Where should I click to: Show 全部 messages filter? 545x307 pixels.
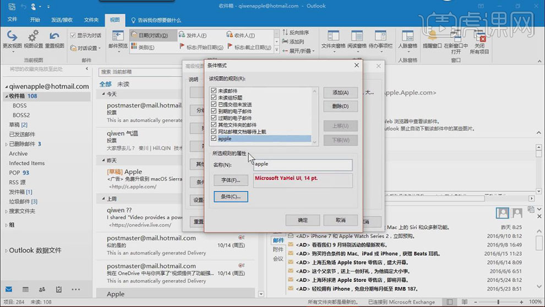click(x=105, y=84)
